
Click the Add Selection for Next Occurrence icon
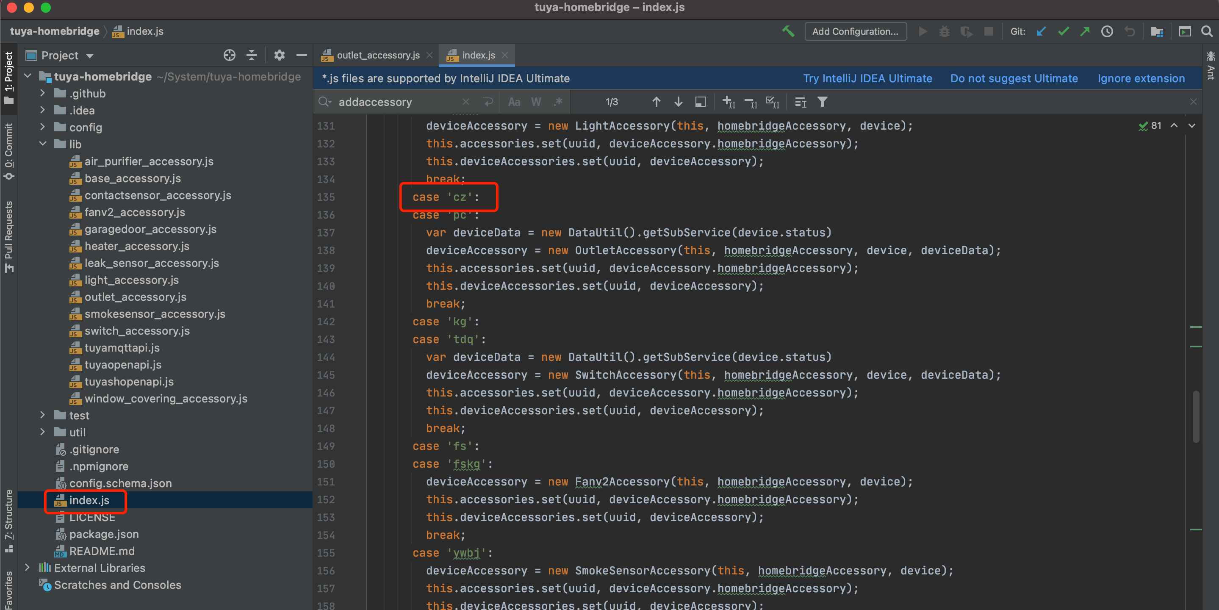(728, 102)
